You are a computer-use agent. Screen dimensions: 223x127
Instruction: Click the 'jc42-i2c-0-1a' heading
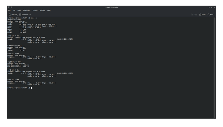(13, 70)
